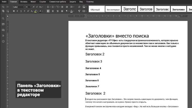Open the Comments panel in left sidebar
The image size is (192, 108).
tap(3, 24)
